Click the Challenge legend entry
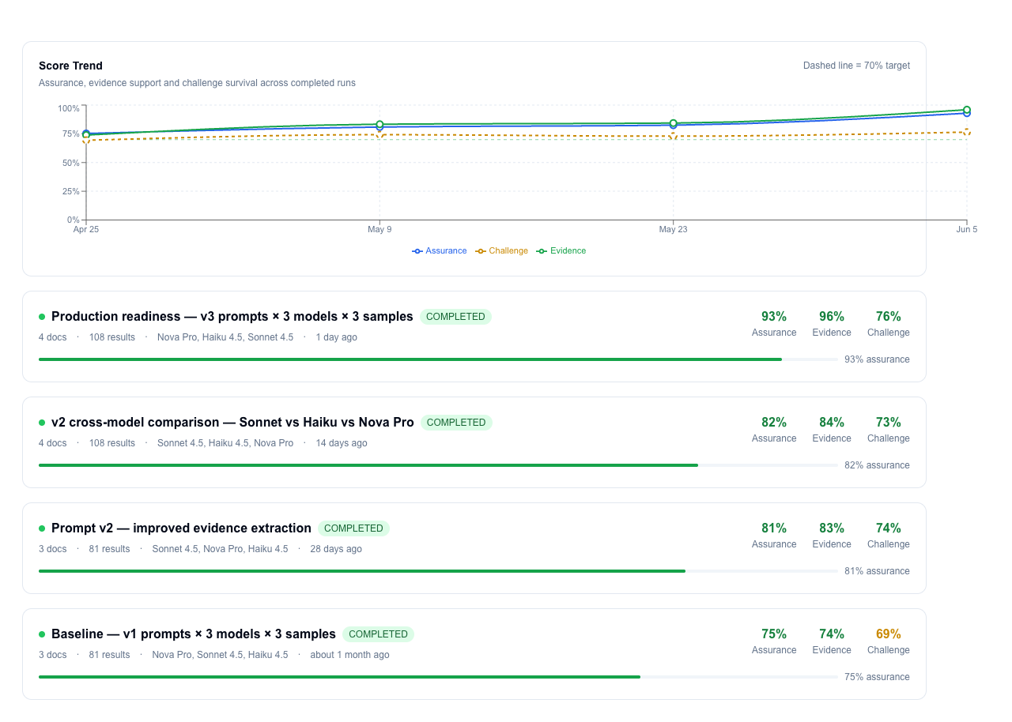The height and width of the screenshot is (722, 1012). [501, 250]
